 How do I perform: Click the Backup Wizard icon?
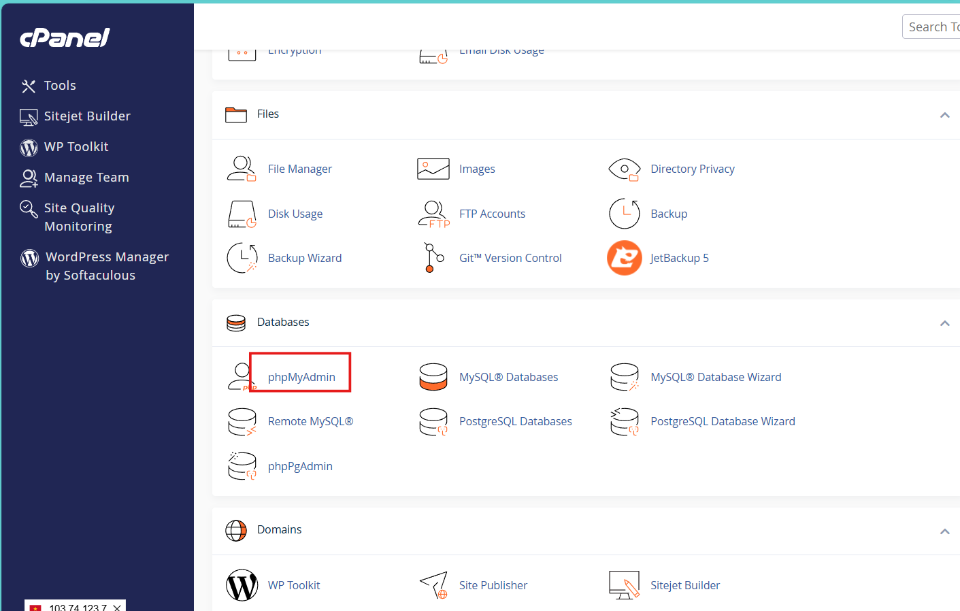242,258
